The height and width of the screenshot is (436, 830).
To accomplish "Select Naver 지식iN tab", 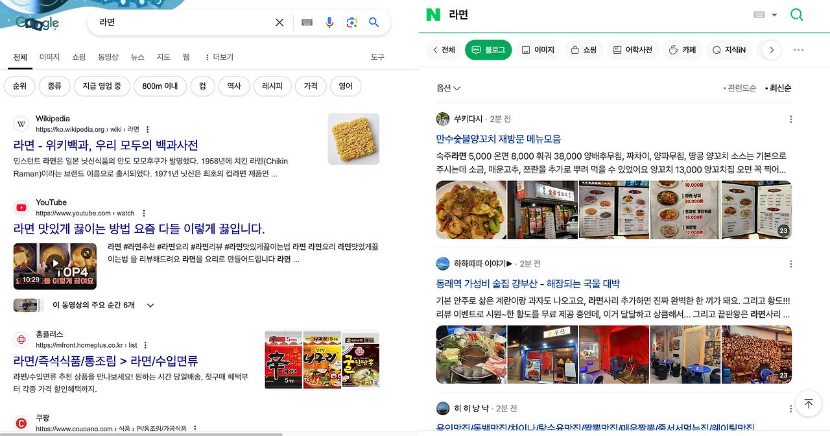I will (729, 50).
